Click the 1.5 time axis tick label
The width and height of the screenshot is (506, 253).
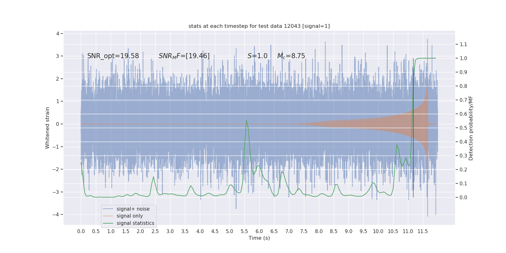[x=126, y=231]
